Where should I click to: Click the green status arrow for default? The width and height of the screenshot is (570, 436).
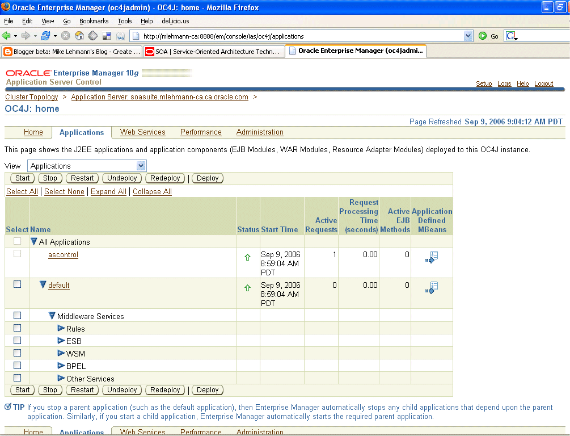click(247, 288)
